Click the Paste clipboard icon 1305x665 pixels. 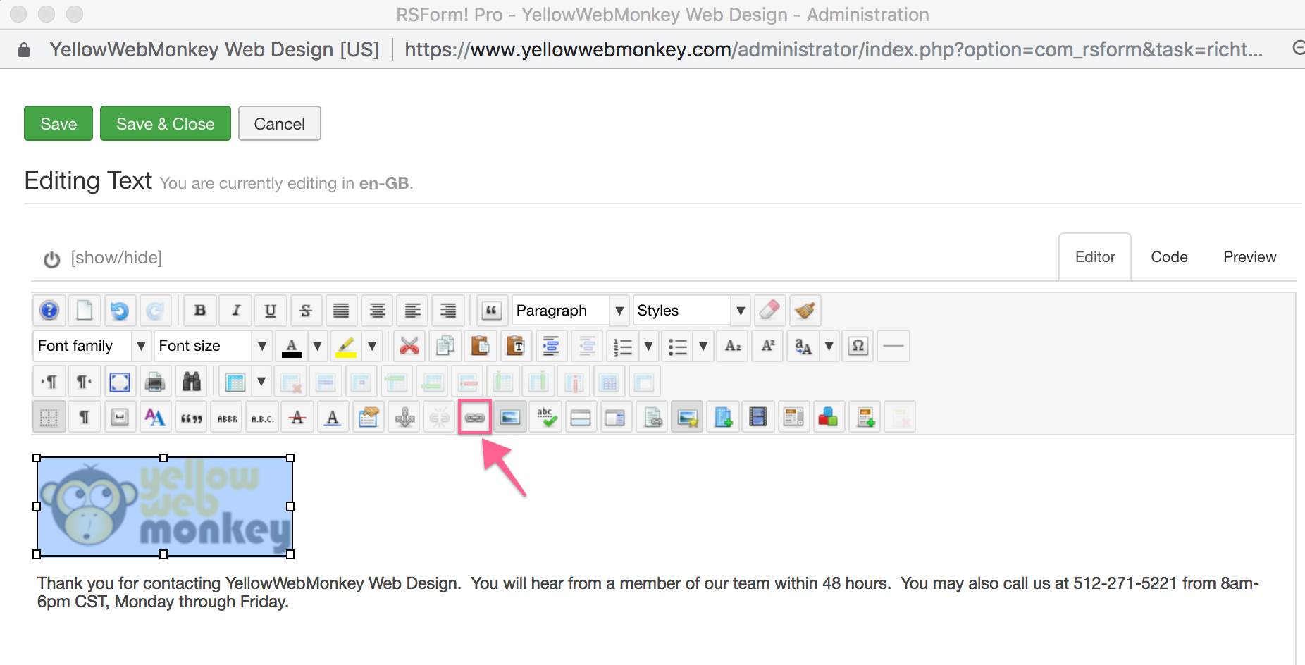point(481,346)
